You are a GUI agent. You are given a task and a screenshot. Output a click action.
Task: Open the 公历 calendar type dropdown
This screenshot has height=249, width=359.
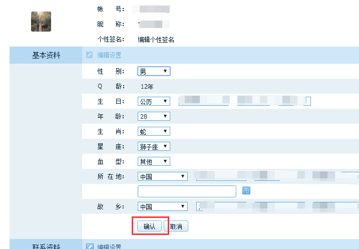click(154, 102)
